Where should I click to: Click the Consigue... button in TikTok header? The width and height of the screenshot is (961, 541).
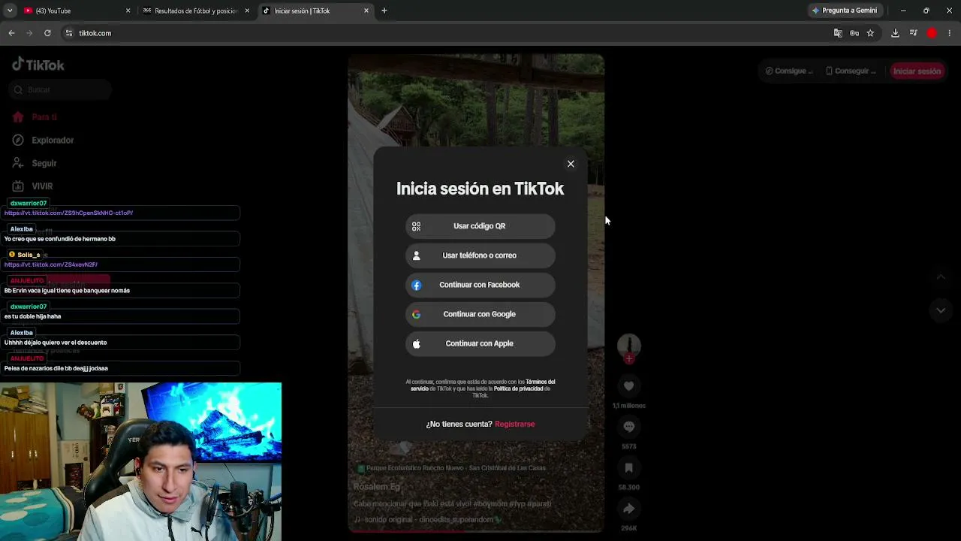[789, 71]
